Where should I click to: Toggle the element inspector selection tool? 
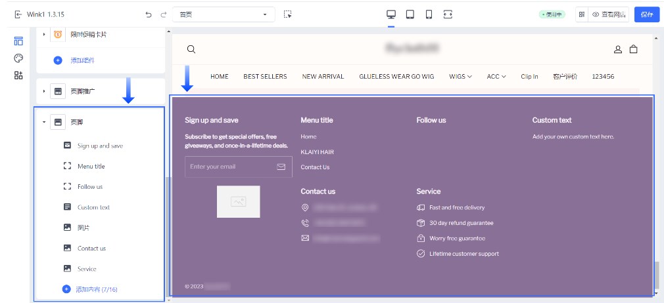tap(287, 14)
